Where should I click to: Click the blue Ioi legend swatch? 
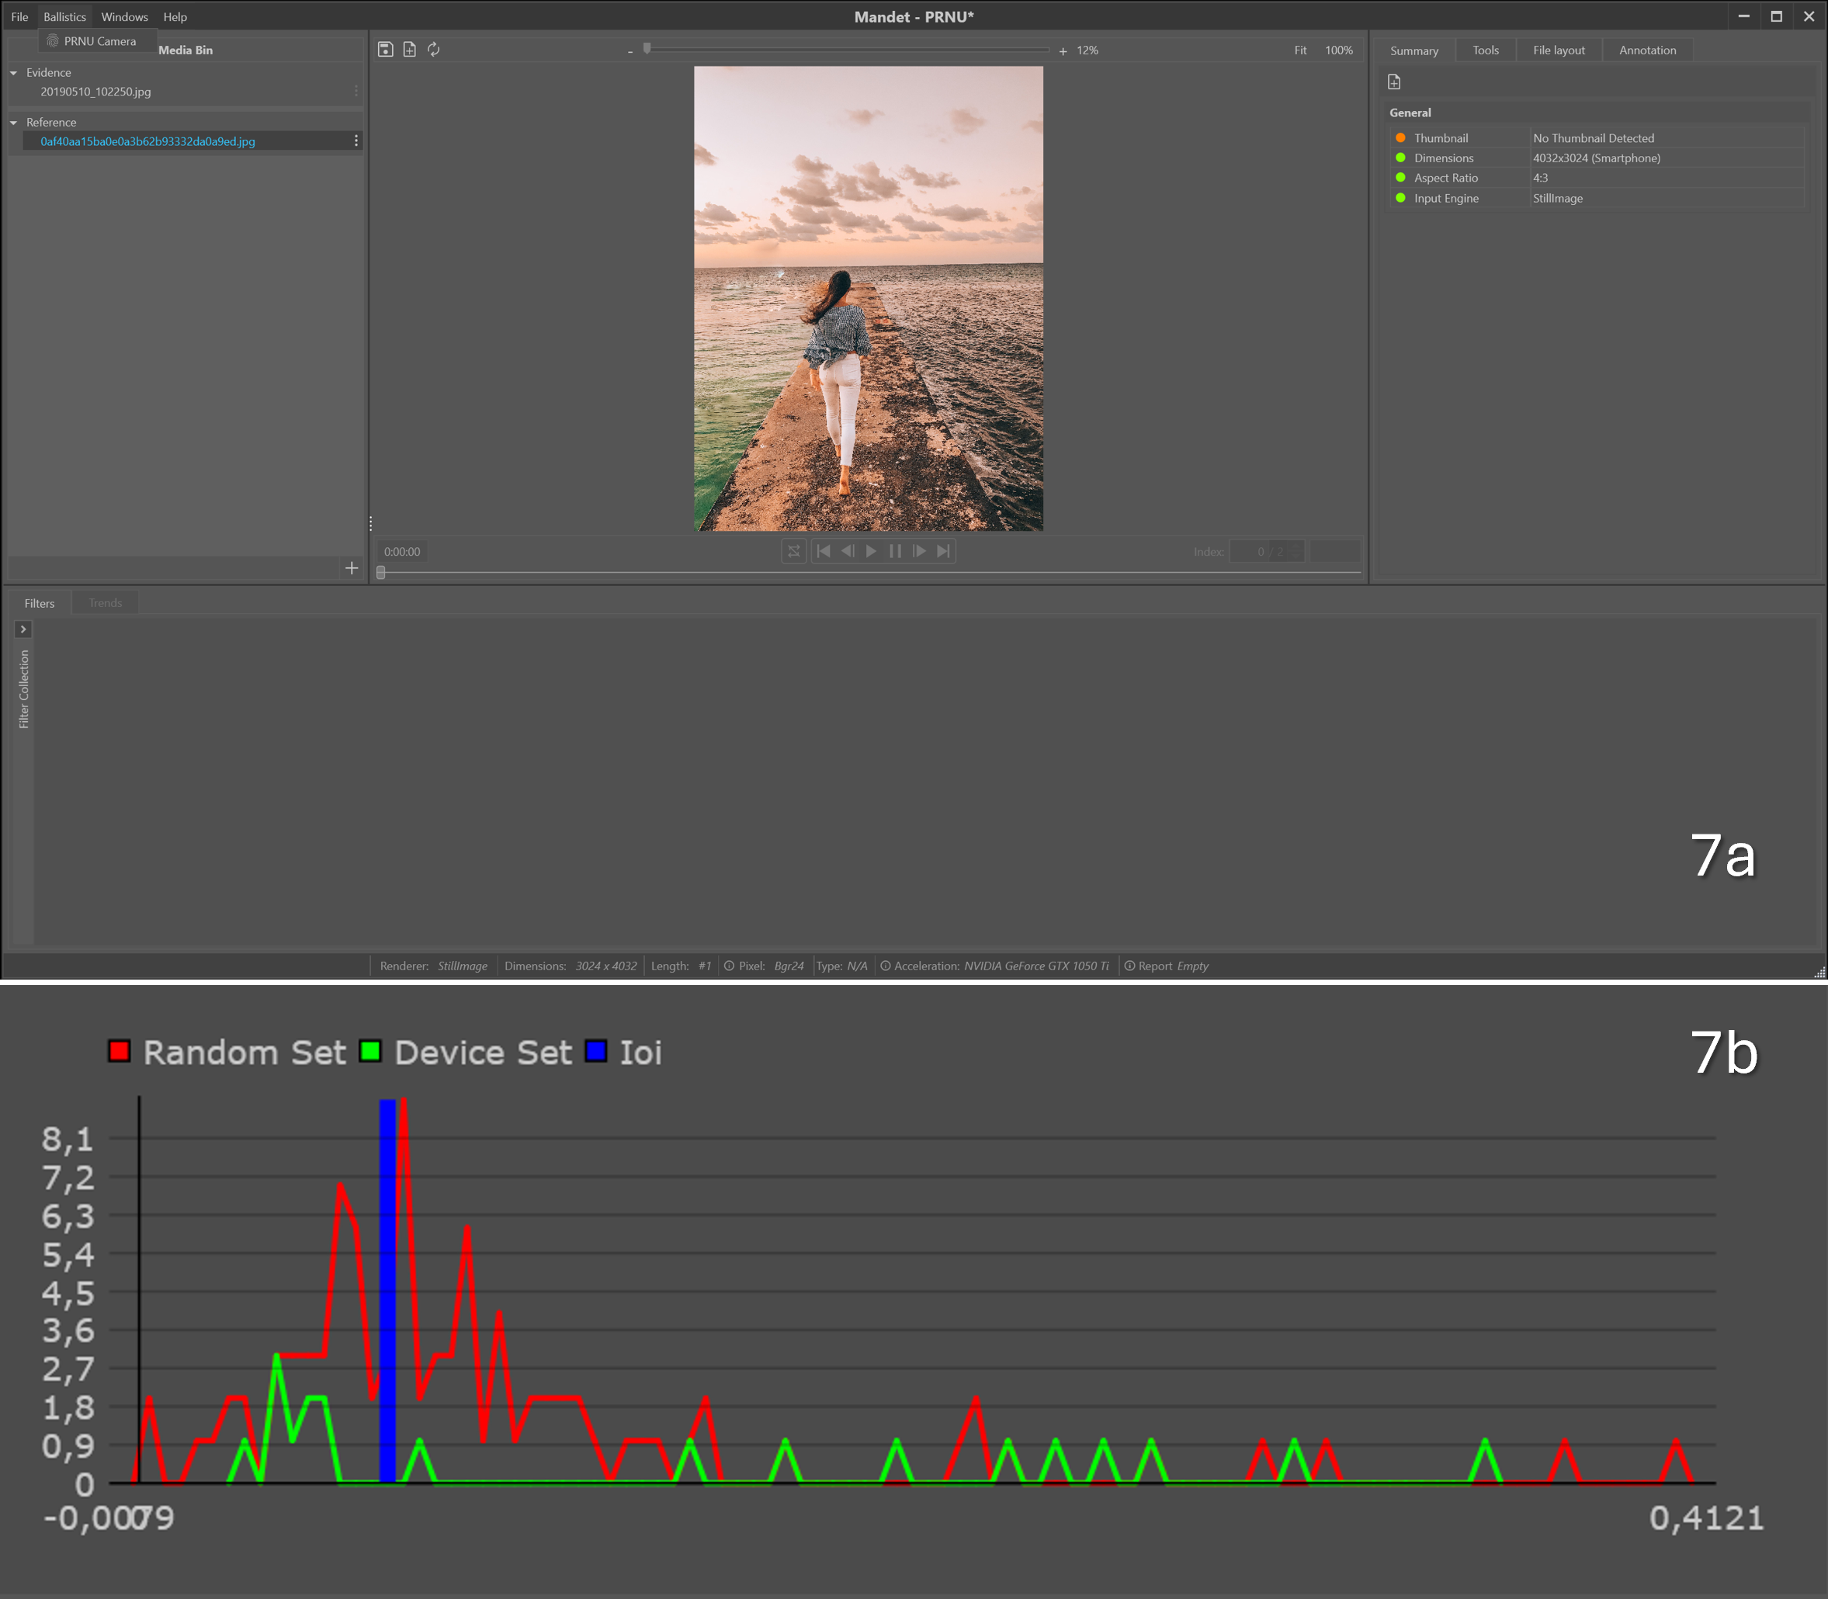(x=596, y=1051)
